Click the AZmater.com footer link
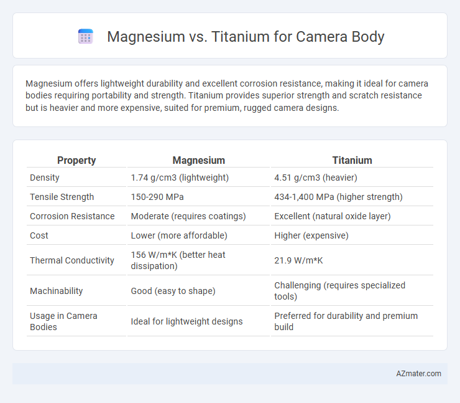Image resolution: width=460 pixels, height=403 pixels. click(418, 373)
